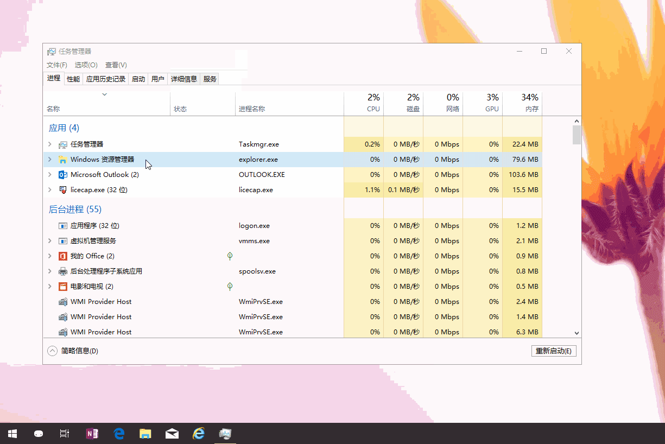Image resolution: width=665 pixels, height=444 pixels.
Task: Click the 虚拟机管理服务 icon beside vmms.exe
Action: point(61,240)
